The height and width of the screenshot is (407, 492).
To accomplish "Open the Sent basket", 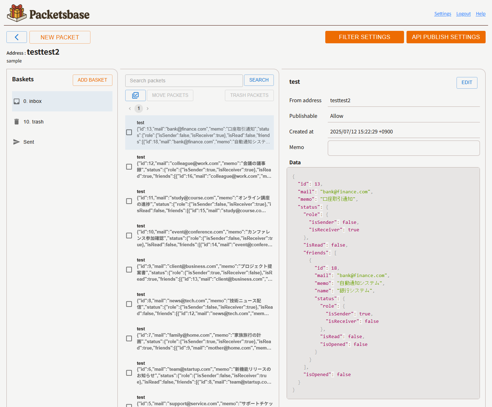I will tap(62, 142).
